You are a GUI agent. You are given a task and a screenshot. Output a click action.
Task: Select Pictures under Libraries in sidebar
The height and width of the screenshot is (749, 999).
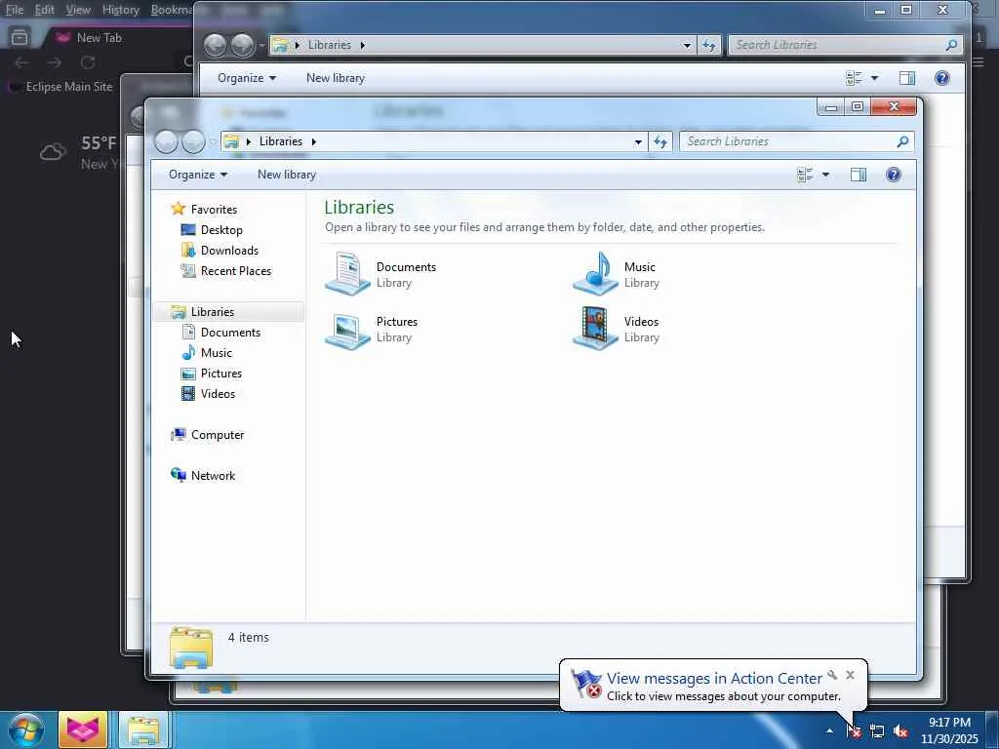point(221,373)
